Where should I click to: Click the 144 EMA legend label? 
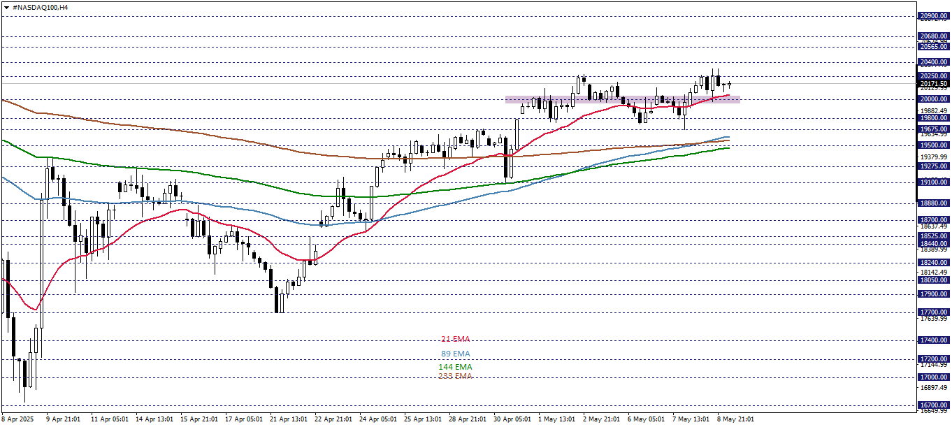point(455,367)
